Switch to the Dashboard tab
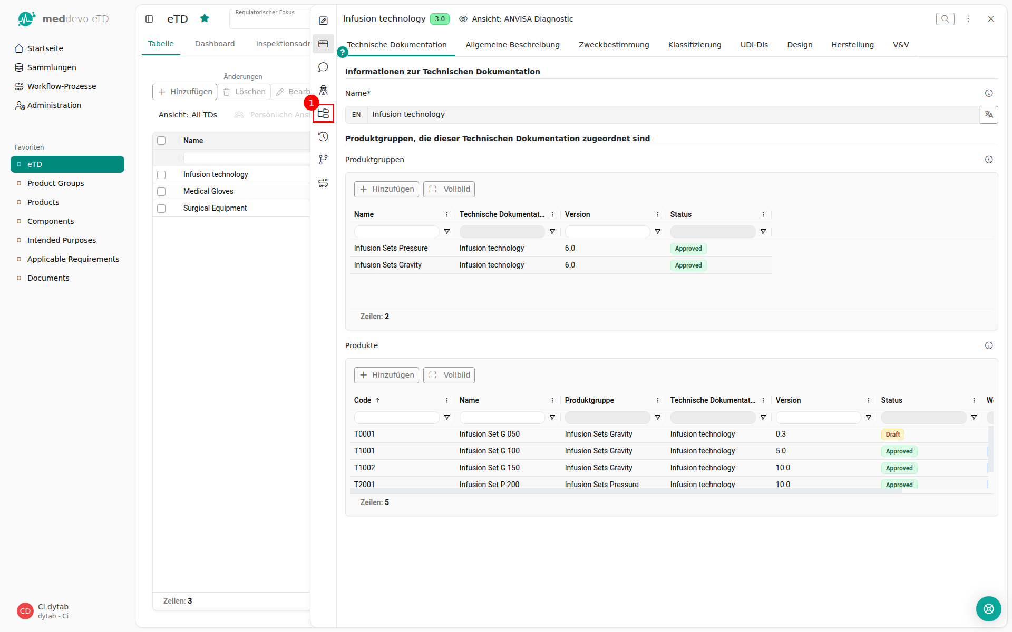Viewport: 1012px width, 632px height. coord(215,44)
